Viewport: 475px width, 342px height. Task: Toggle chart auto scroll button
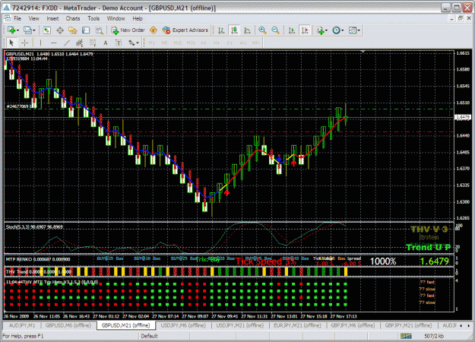tap(292, 30)
